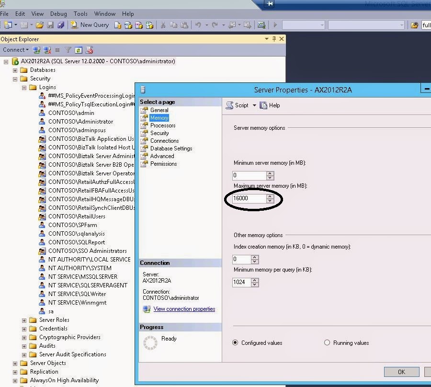
Task: Click the Cut scissors icon
Action: coord(163,25)
